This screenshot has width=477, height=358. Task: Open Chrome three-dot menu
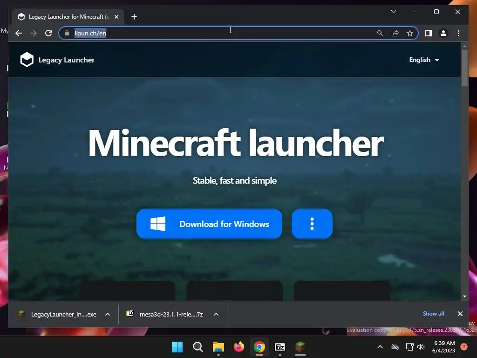click(458, 33)
